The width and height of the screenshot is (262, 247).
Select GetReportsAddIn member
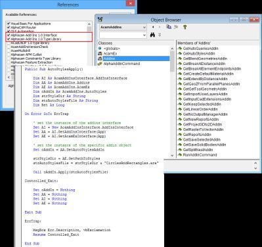197,135
